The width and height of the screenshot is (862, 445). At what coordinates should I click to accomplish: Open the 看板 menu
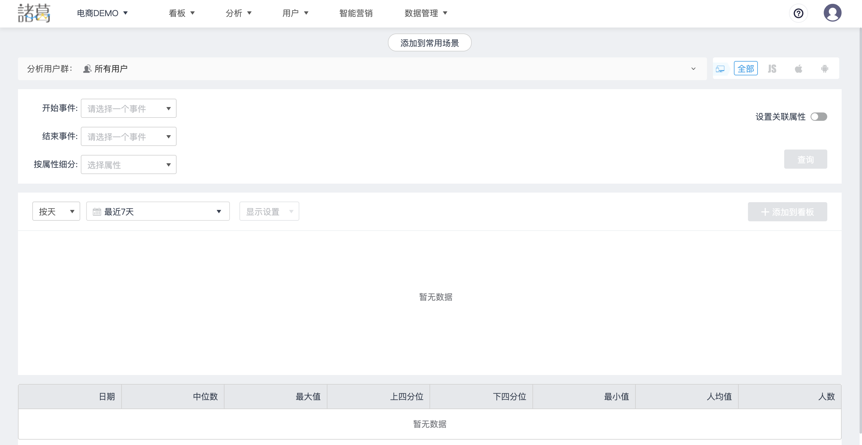tap(182, 13)
